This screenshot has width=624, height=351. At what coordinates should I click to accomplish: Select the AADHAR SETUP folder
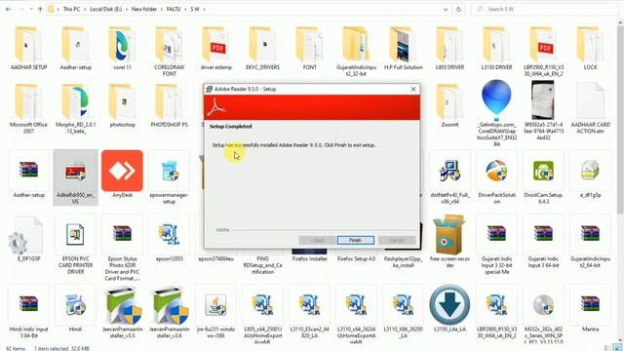pos(28,49)
